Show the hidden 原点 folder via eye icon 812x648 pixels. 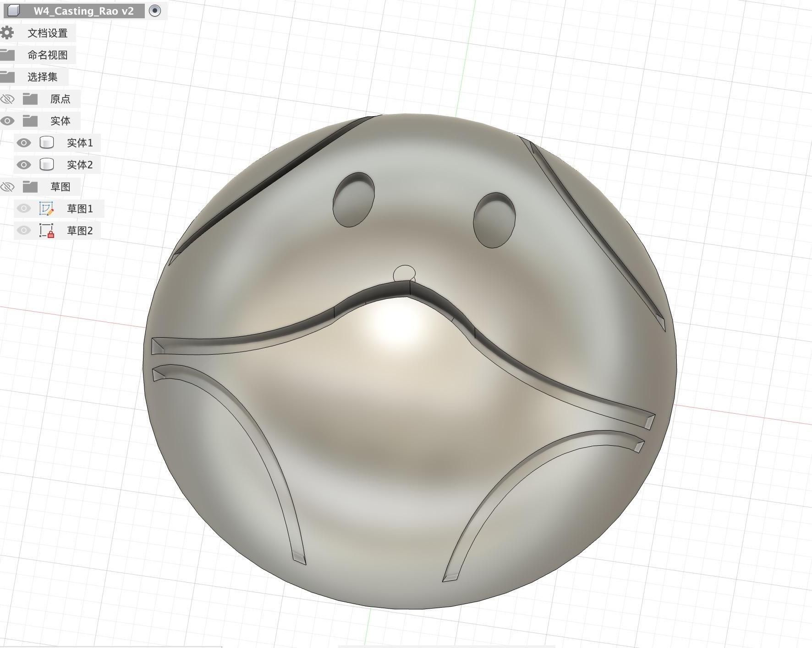click(x=7, y=99)
